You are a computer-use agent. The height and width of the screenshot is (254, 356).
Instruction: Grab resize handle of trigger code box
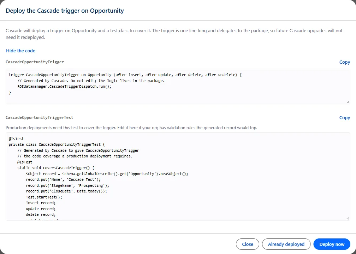pyautogui.click(x=348, y=102)
